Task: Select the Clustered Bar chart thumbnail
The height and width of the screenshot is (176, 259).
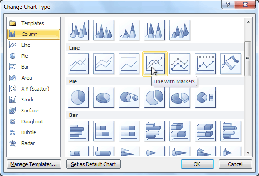Action: [78, 131]
